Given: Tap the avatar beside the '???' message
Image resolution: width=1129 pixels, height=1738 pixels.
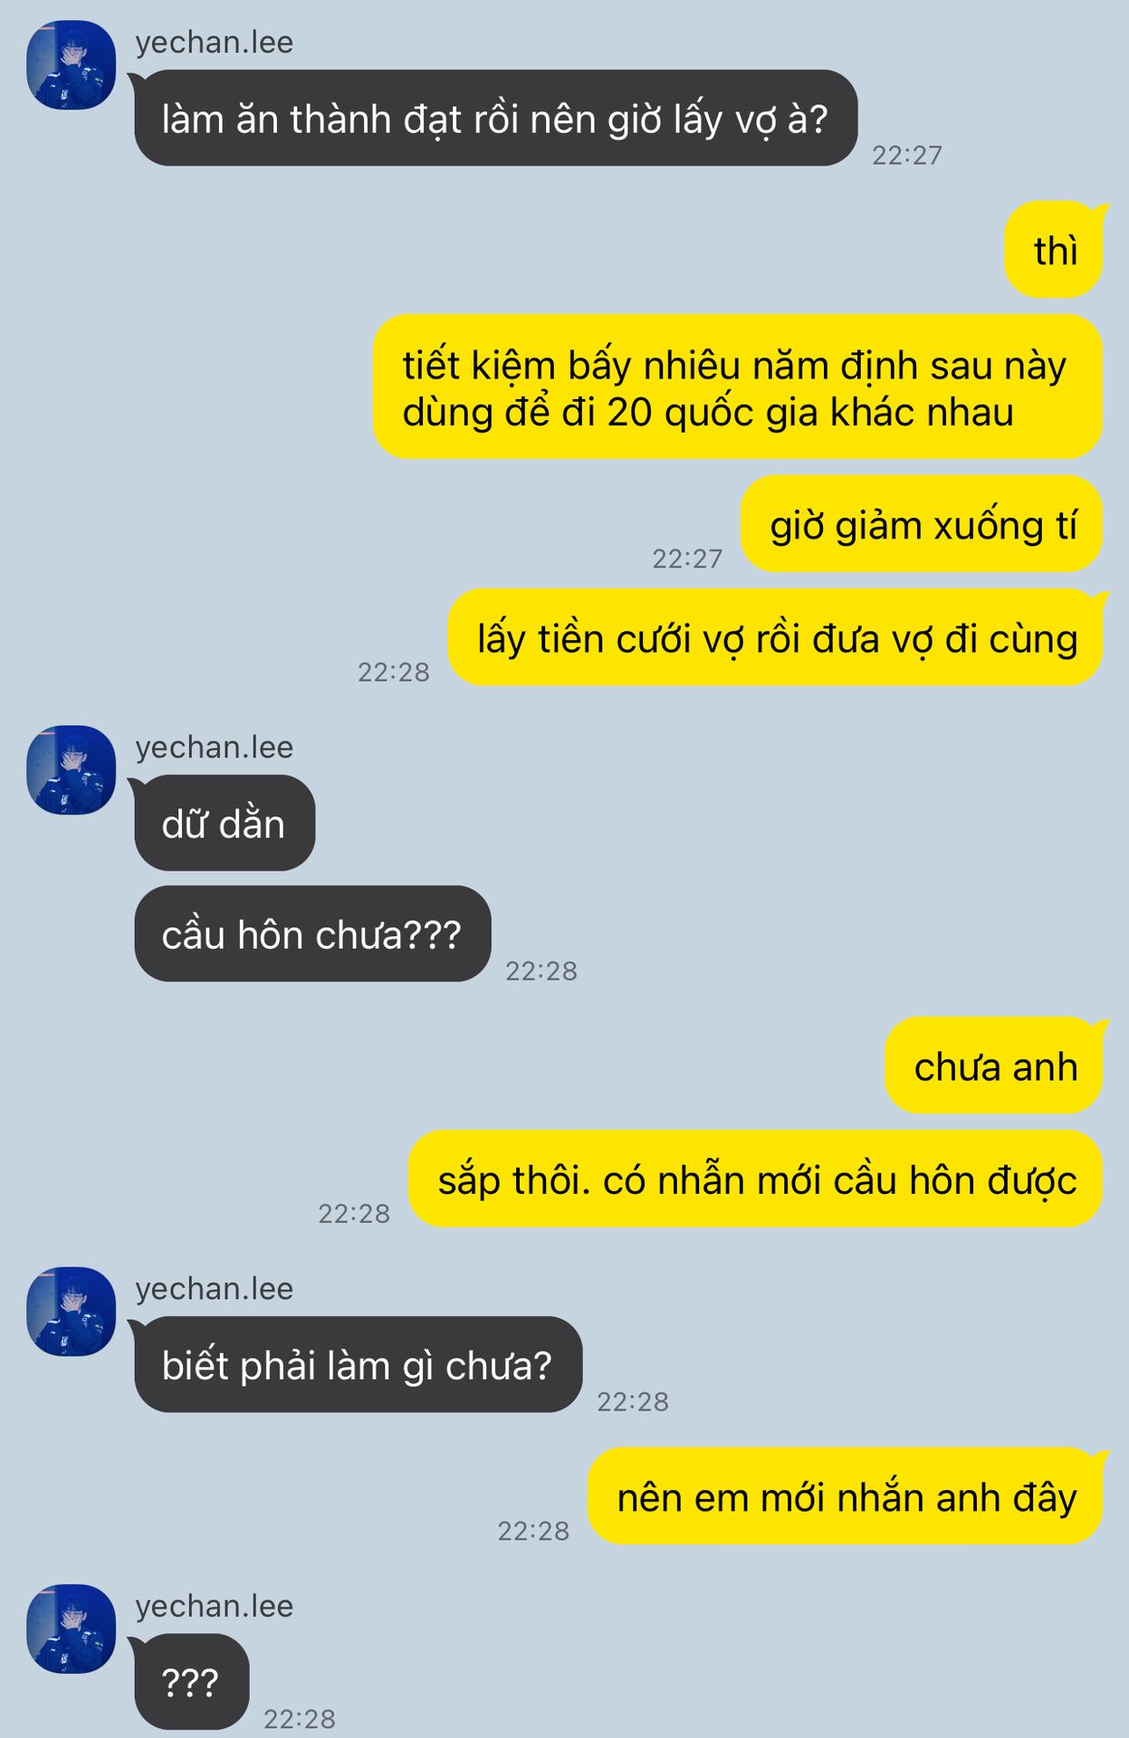Looking at the screenshot, I should pos(72,1628).
